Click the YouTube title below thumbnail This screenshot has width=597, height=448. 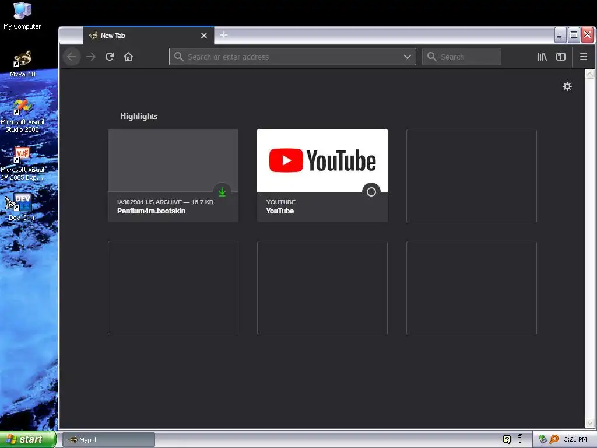(280, 211)
